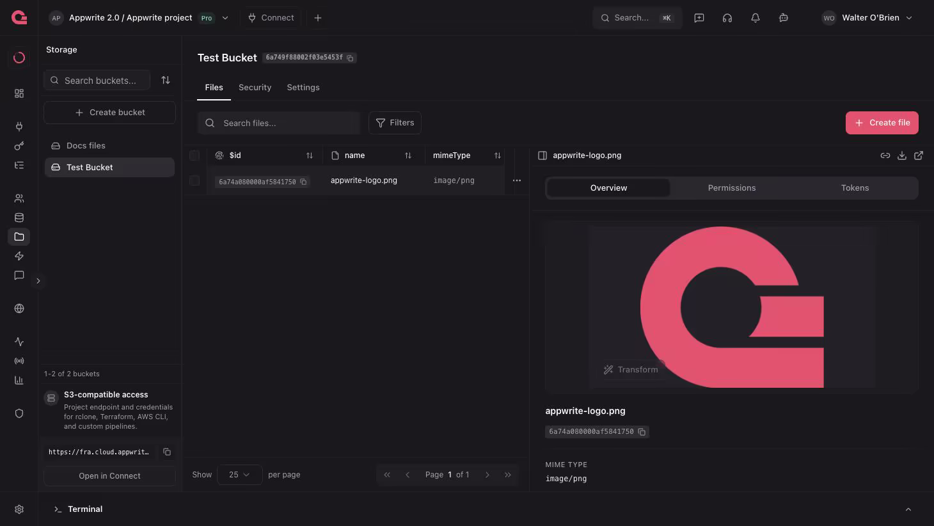Open the Databases icon in sidebar
Viewport: 934px width, 526px height.
point(19,218)
